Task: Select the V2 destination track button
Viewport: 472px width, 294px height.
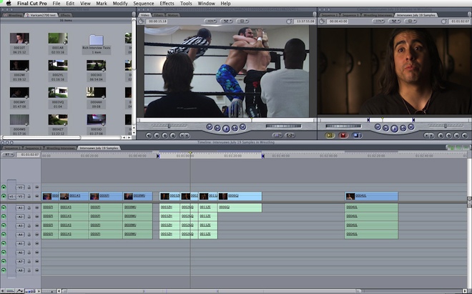Action: tap(20, 187)
